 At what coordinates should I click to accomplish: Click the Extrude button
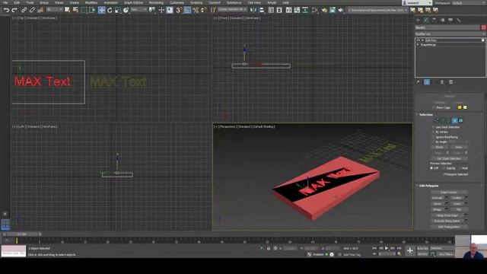coord(438,198)
